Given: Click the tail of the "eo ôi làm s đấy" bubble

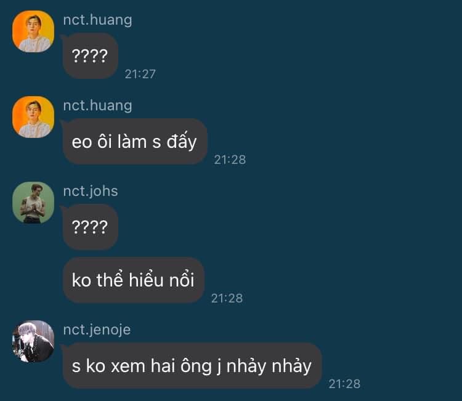Looking at the screenshot, I should click(62, 123).
